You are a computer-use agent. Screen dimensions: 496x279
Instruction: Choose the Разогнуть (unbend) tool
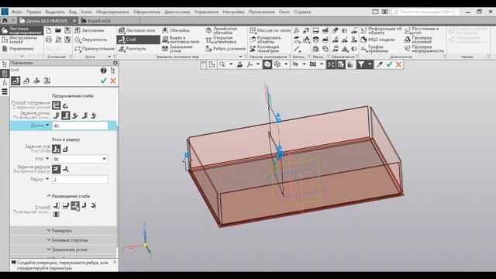point(133,49)
